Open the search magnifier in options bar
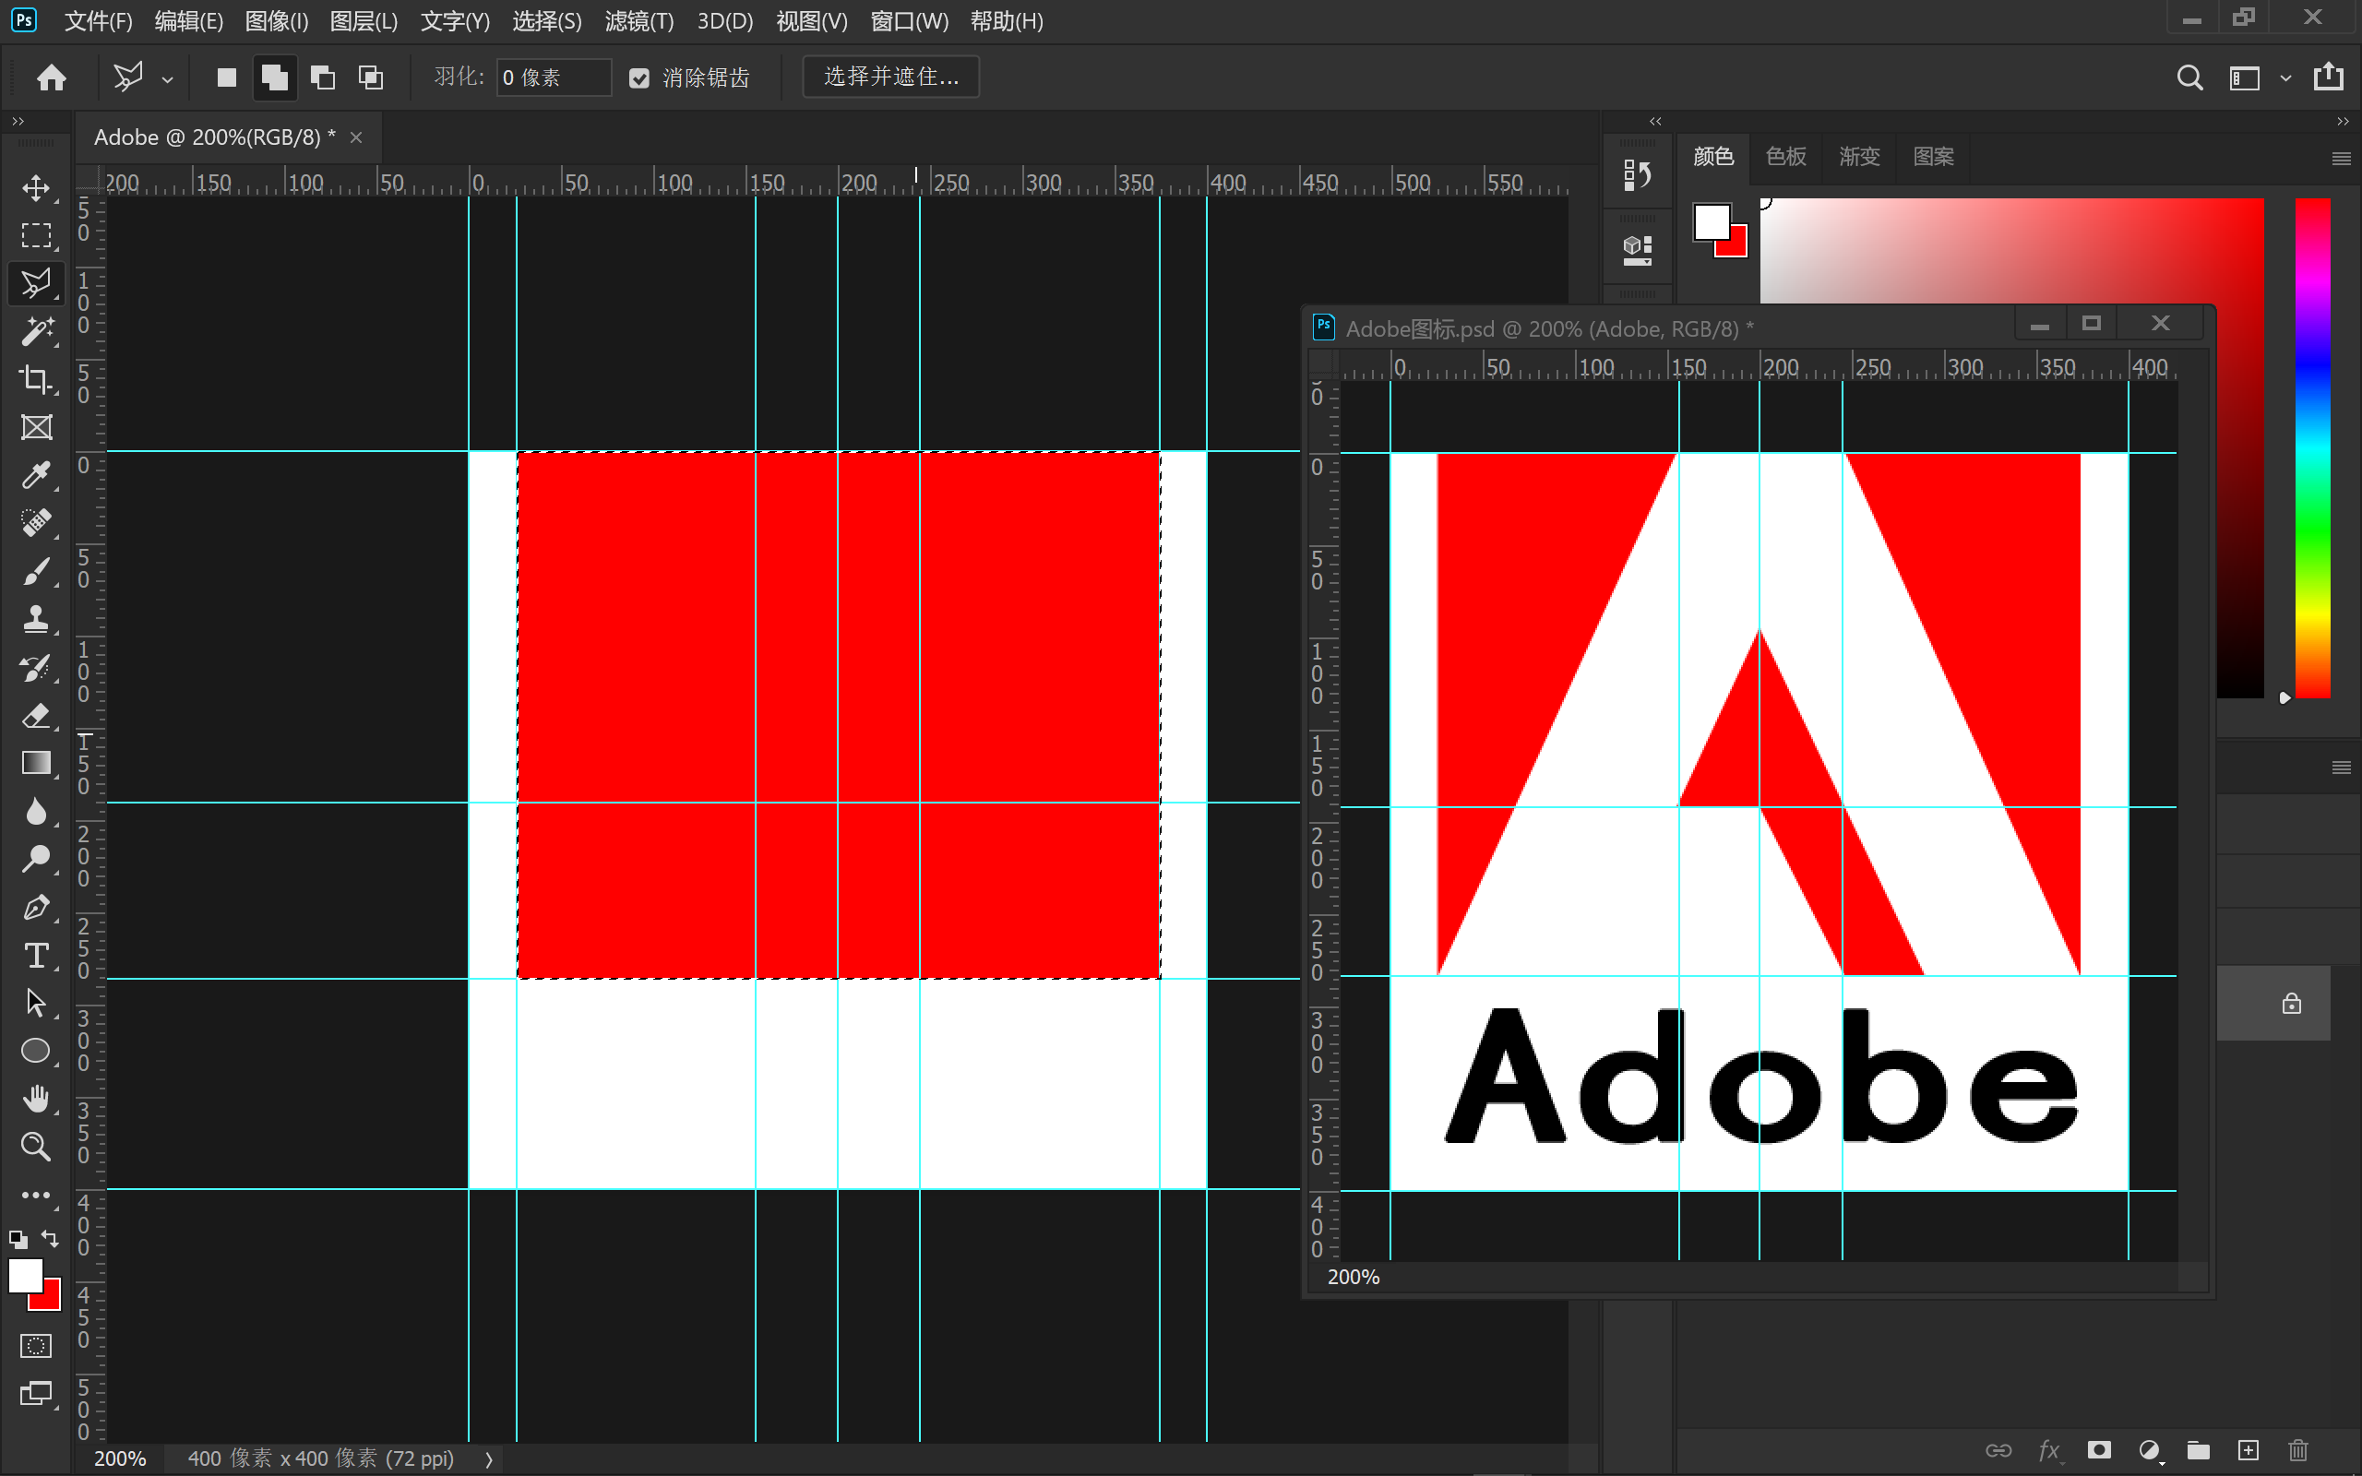Screen dimensions: 2362x1476 2189,77
